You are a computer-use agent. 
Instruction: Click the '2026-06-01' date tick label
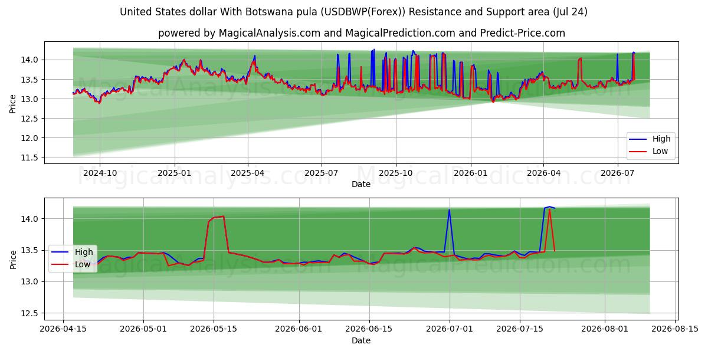pyautogui.click(x=299, y=329)
